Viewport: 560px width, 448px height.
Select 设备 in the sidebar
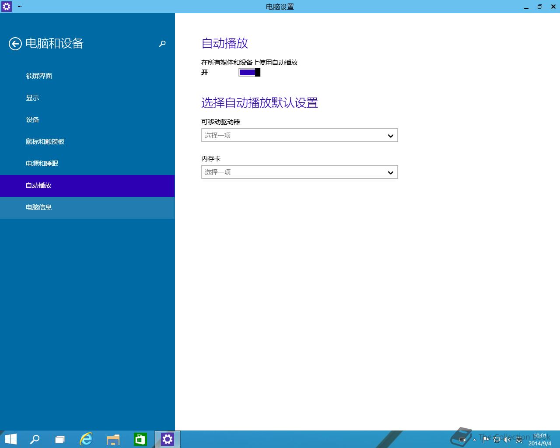point(87,120)
